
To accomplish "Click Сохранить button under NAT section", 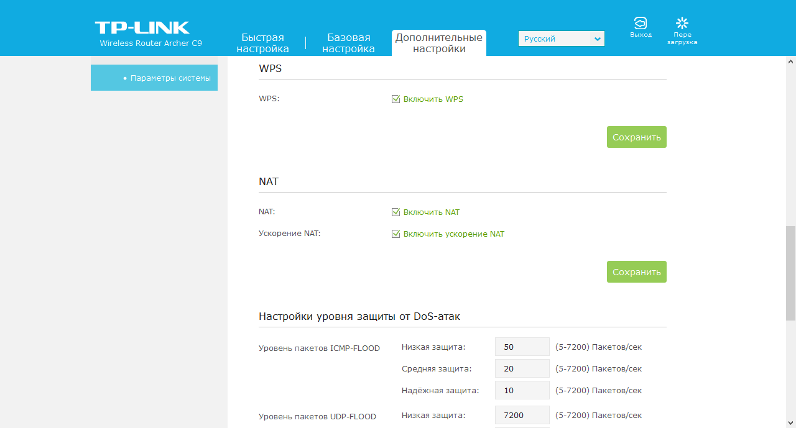I will pos(636,272).
